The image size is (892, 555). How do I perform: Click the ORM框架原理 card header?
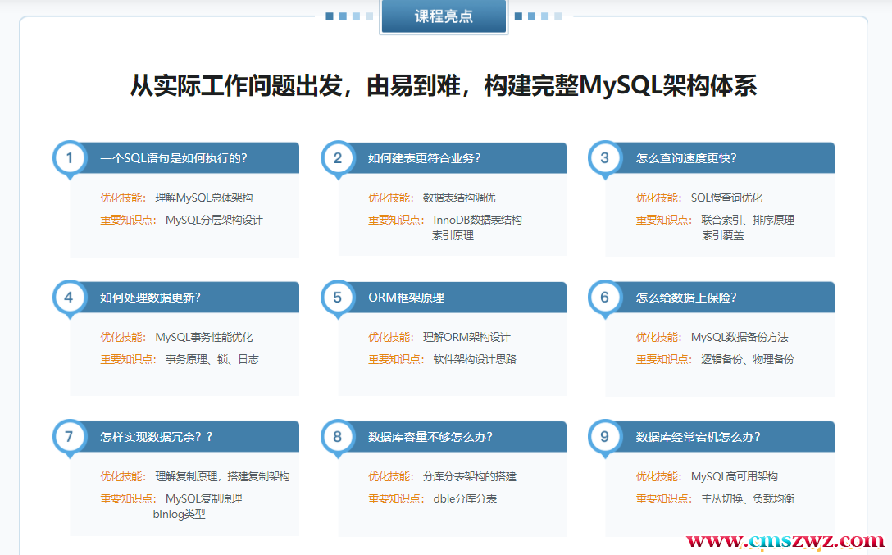[407, 298]
